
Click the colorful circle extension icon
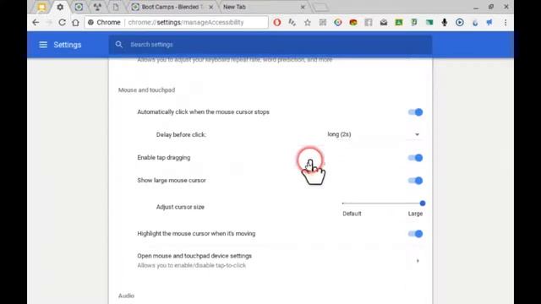click(338, 23)
